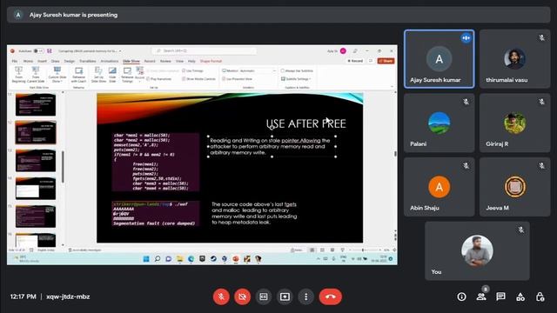Viewport: 557px width, 313px height.
Task: Click Windows Start button on shared taskbar
Action: click(x=146, y=259)
